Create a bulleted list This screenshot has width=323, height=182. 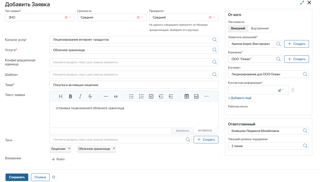point(131,96)
